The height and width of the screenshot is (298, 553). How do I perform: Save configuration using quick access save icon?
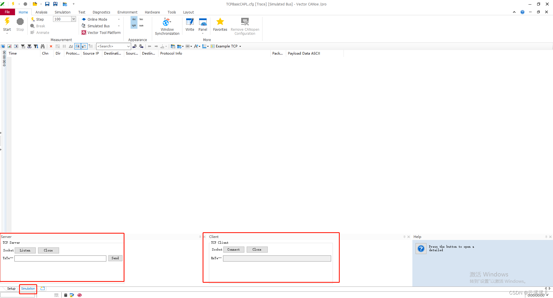coord(47,4)
